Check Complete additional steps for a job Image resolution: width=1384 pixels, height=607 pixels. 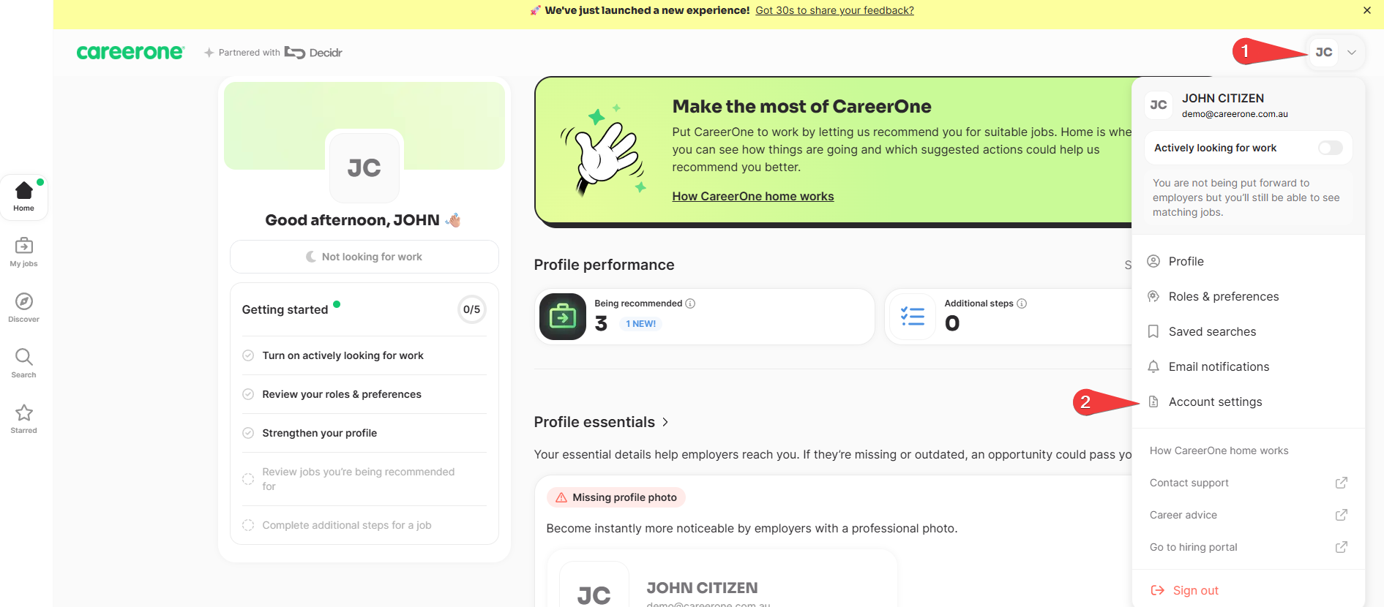coord(248,525)
